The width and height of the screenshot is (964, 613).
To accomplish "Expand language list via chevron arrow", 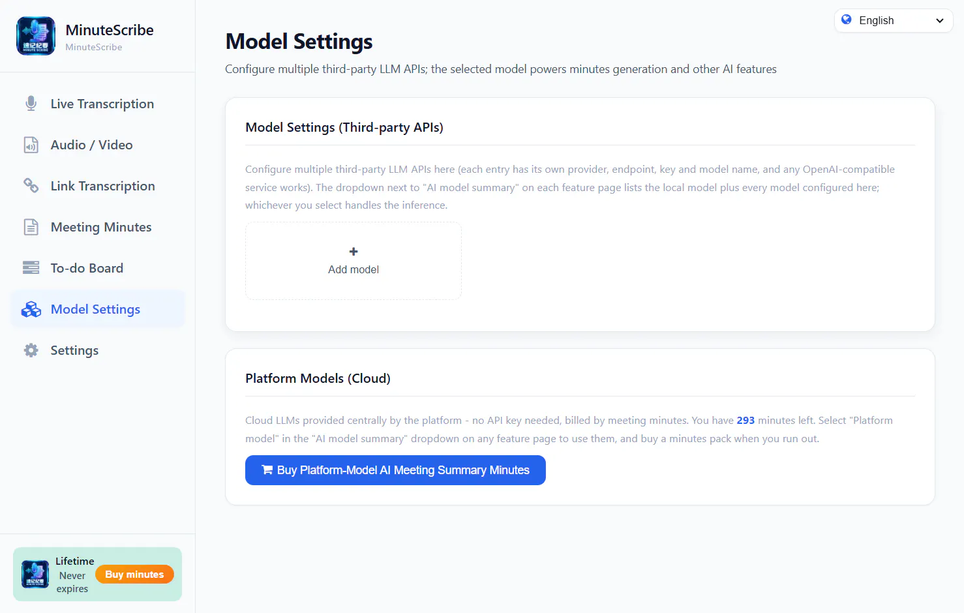I will click(x=940, y=21).
